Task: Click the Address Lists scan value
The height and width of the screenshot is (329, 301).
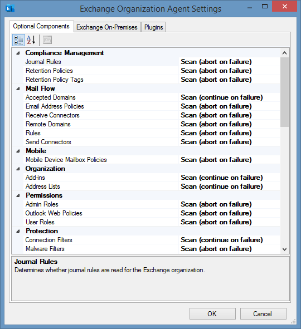Action: click(x=230, y=186)
